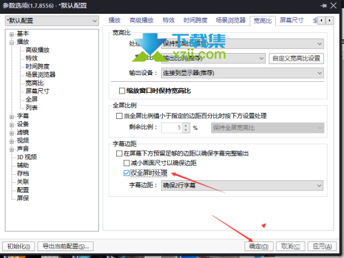Enable 在屏幕下方预留足够的边距 checkbox
This screenshot has height=258, width=344.
119,153
